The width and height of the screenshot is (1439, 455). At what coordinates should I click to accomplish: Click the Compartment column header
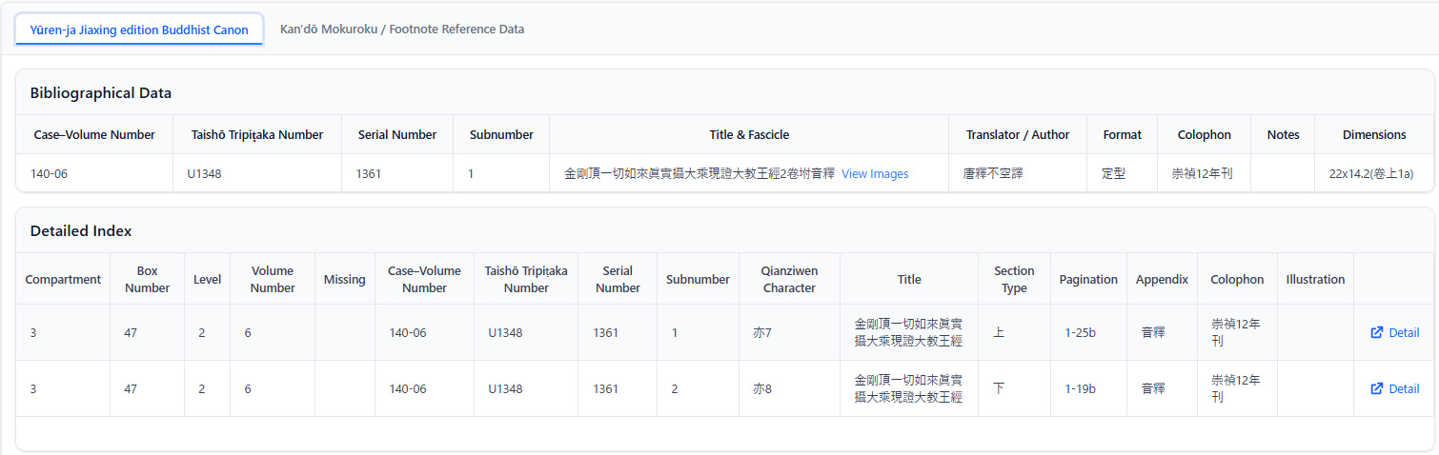(x=63, y=280)
